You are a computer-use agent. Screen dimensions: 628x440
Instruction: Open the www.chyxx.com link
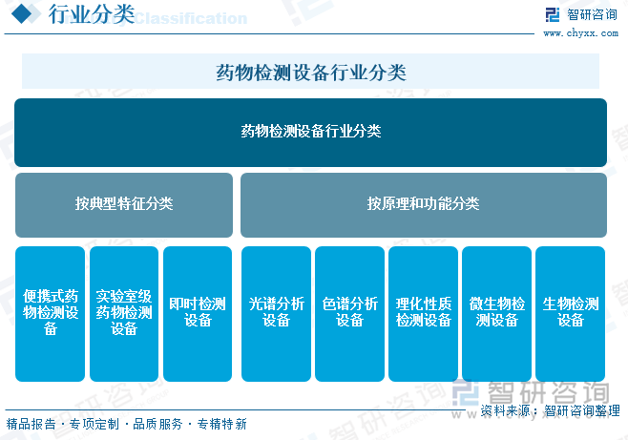coord(580,33)
